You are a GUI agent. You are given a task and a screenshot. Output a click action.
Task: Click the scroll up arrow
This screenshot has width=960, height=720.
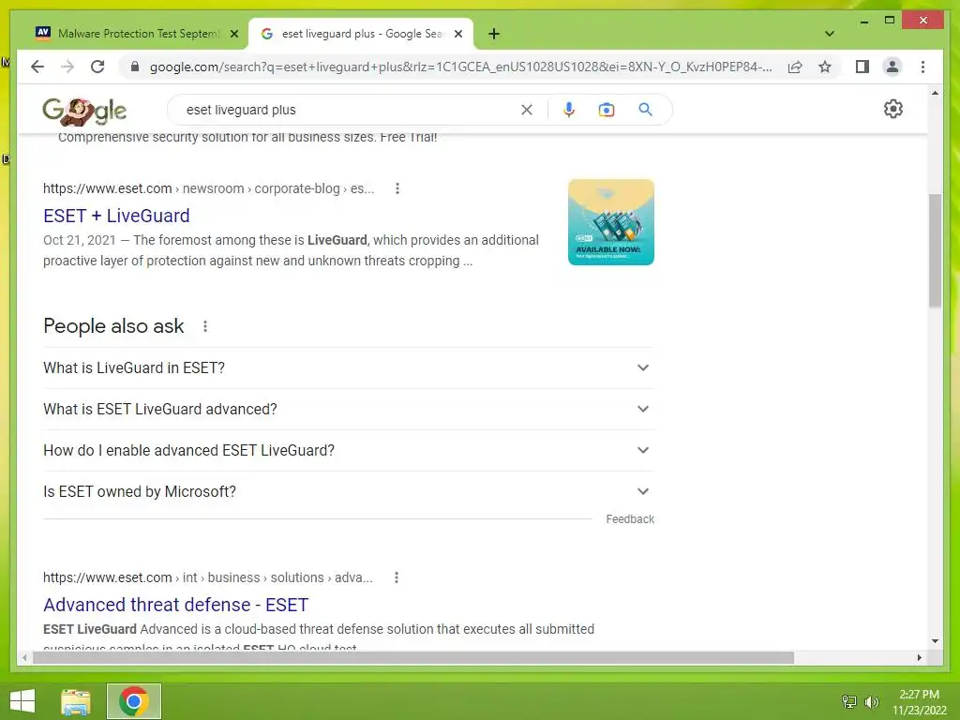coord(935,93)
